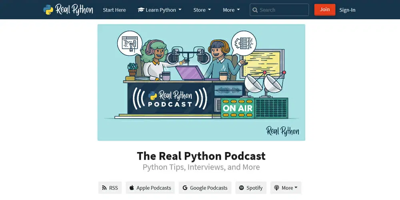Open the Google Podcasts button

(x=205, y=188)
